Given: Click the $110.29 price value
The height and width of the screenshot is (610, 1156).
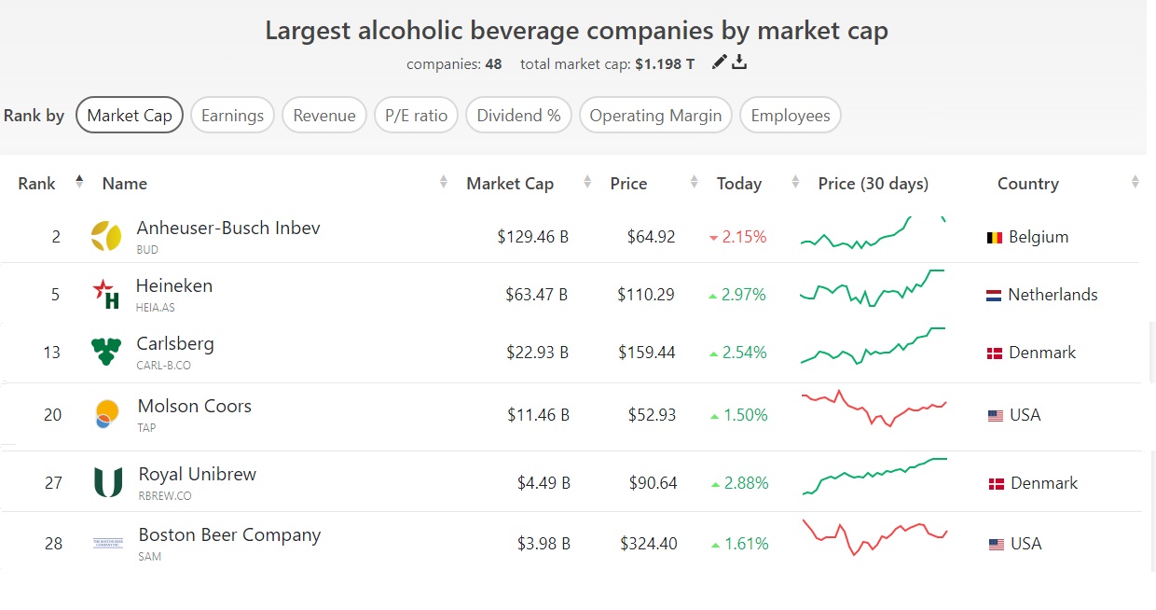Looking at the screenshot, I should [645, 295].
